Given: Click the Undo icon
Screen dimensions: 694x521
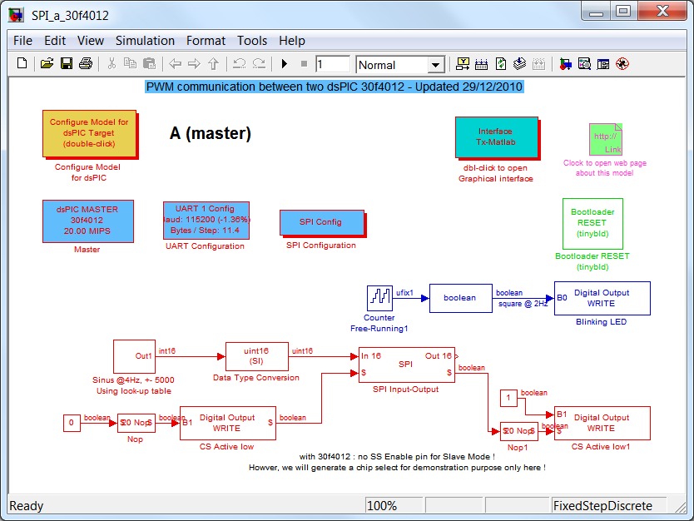Looking at the screenshot, I should coord(240,64).
